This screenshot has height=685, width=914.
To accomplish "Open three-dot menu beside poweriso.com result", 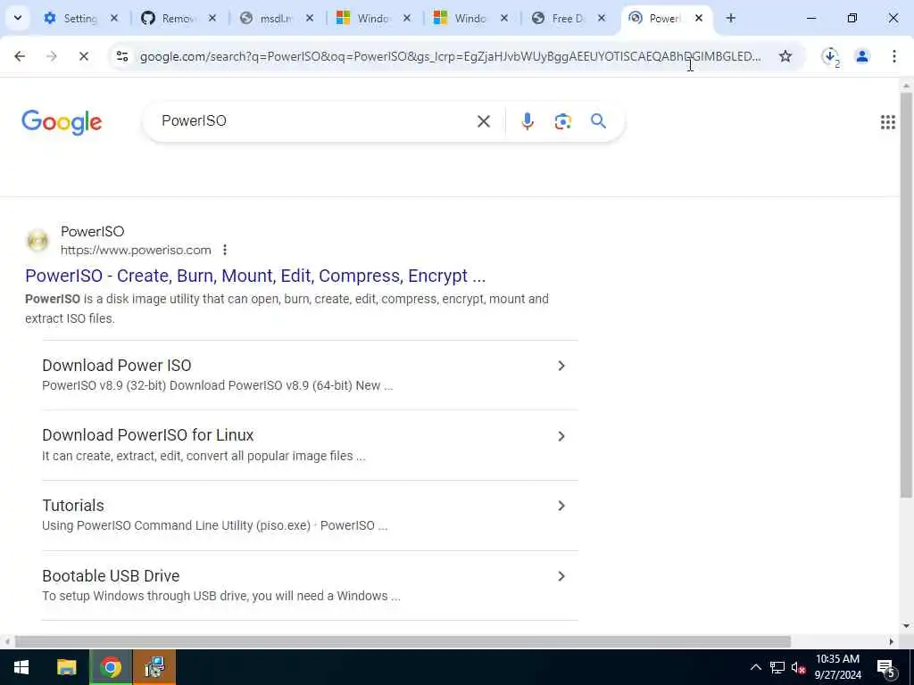I will (x=224, y=250).
